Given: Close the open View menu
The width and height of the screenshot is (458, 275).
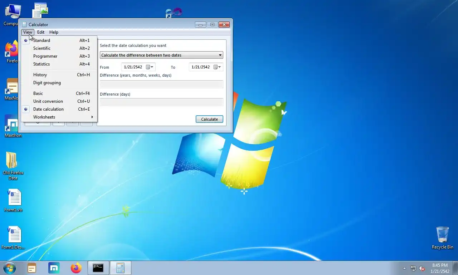Looking at the screenshot, I should point(28,32).
